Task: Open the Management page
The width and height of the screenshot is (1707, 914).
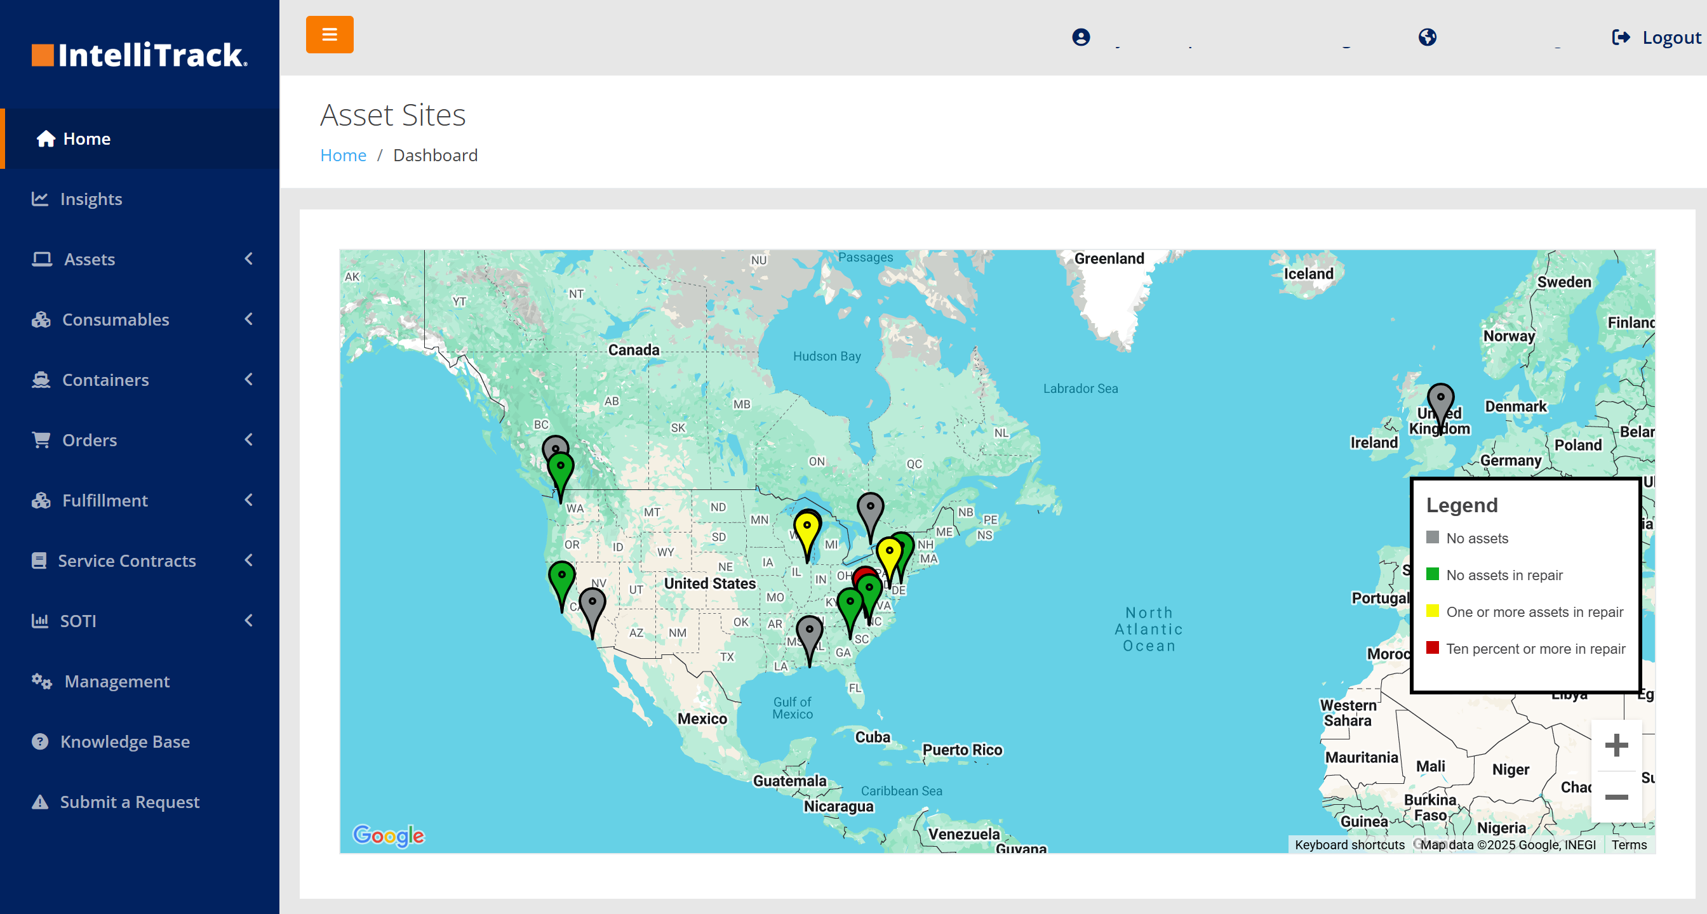Action: 117,681
